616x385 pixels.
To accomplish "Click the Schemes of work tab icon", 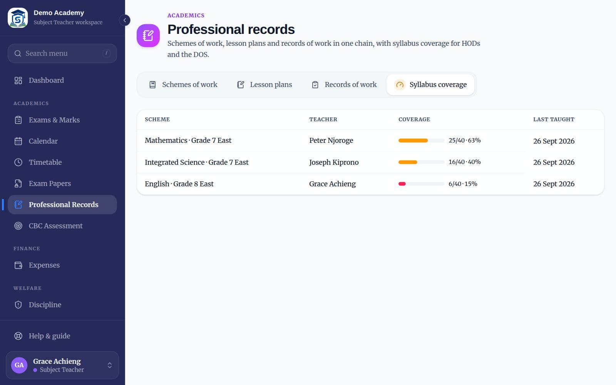I will pos(152,85).
